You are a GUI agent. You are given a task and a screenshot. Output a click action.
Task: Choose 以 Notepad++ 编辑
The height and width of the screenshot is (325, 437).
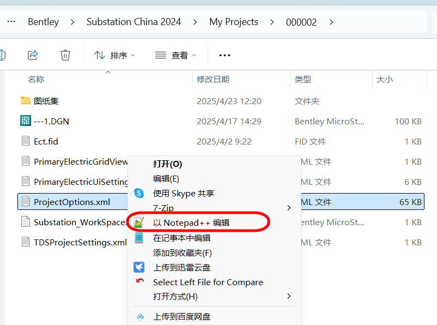[x=191, y=222]
